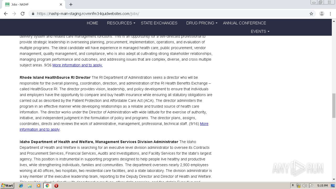Expand the RESOURCES dropdown caret
The width and height of the screenshot is (336, 189).
coord(134,23)
